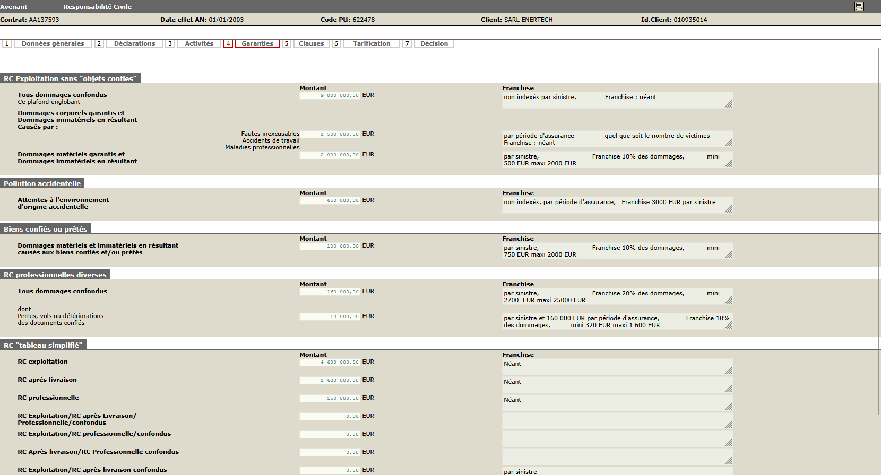Viewport: 881px width, 475px height.
Task: Click client name SARL ENERTECH
Action: click(528, 20)
